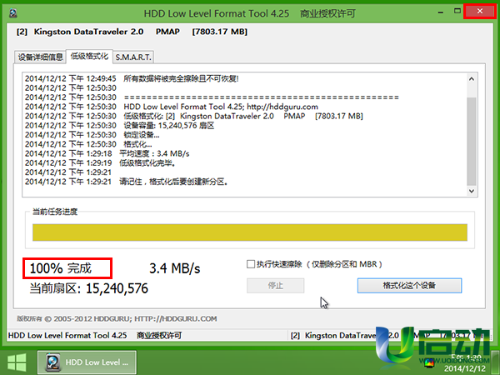Screen dimensions: 500x375
Task: Click the 当前扇区: 15,240,576 text
Action: pyautogui.click(x=88, y=288)
